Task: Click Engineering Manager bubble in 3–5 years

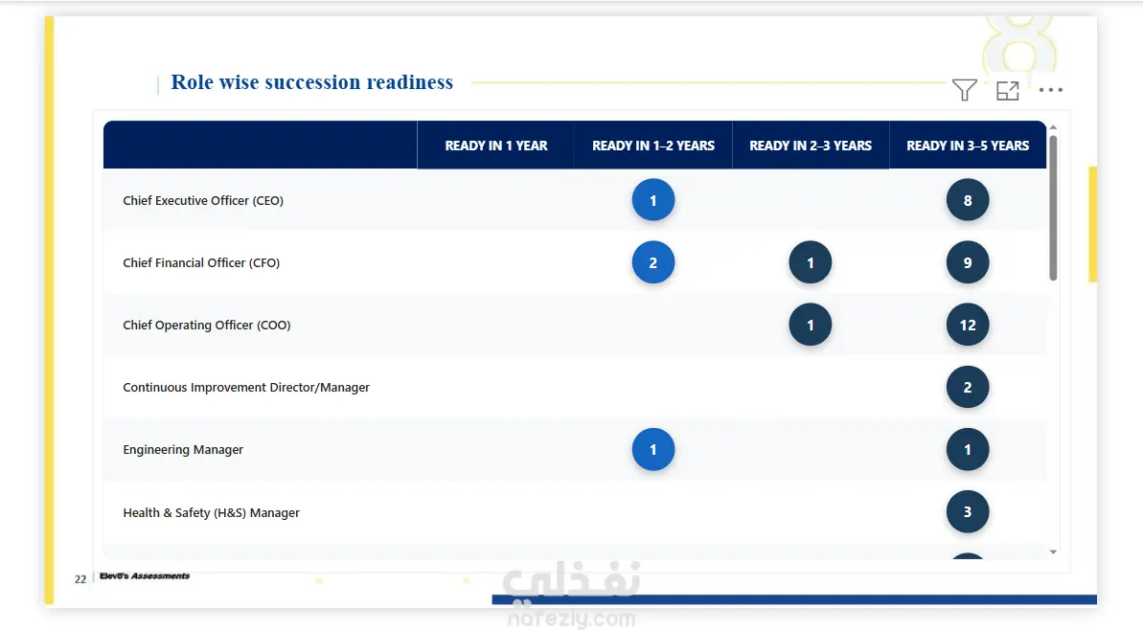Action: (968, 450)
